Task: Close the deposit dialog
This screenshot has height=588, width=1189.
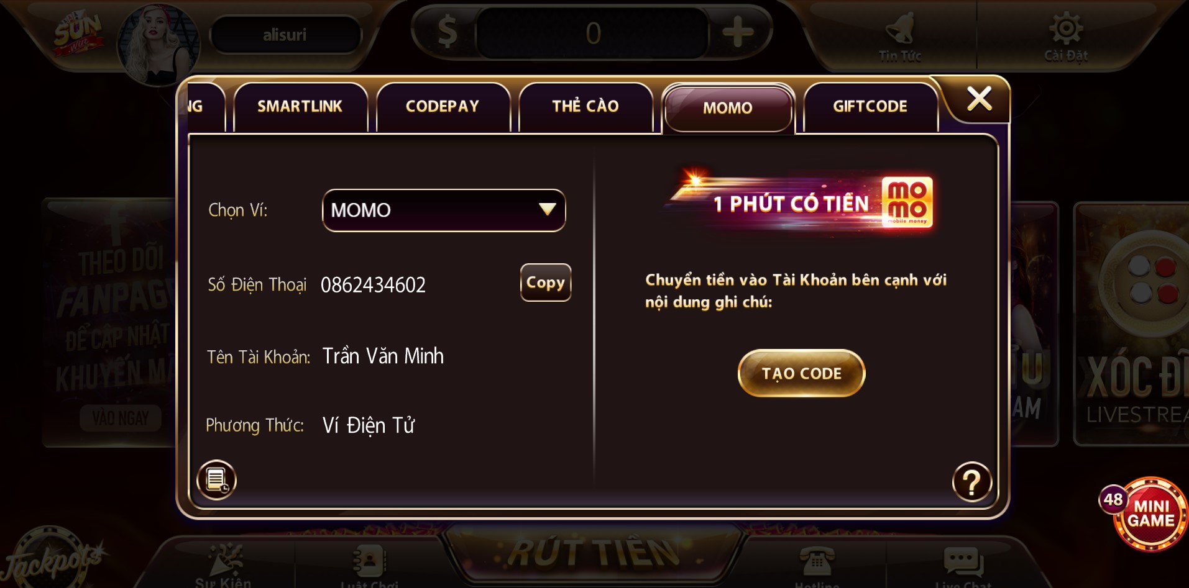Action: (x=980, y=99)
